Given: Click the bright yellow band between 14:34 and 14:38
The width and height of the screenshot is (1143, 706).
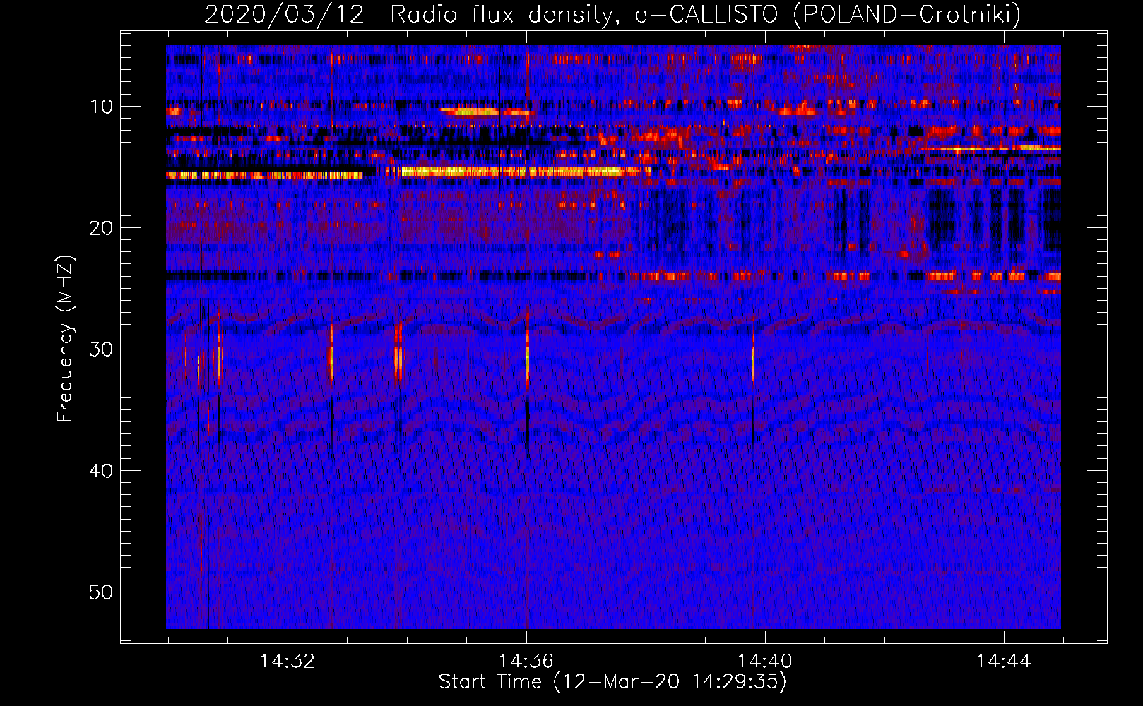Looking at the screenshot, I should click(519, 171).
